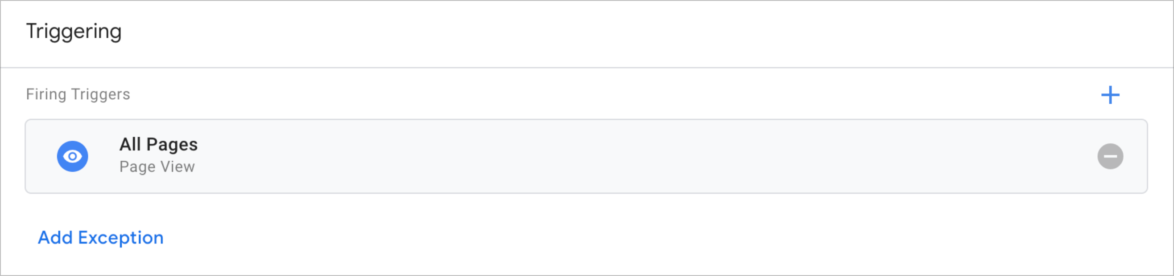Click Page View subtitle under All Pages
This screenshot has height=276, width=1174.
tap(157, 167)
